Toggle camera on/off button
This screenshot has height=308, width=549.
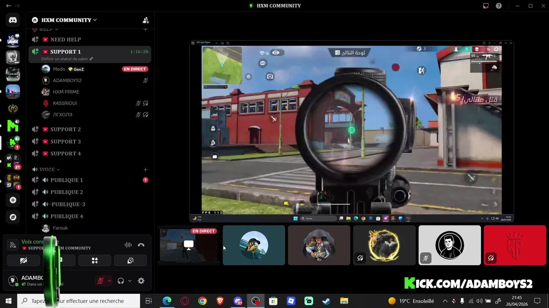23,260
